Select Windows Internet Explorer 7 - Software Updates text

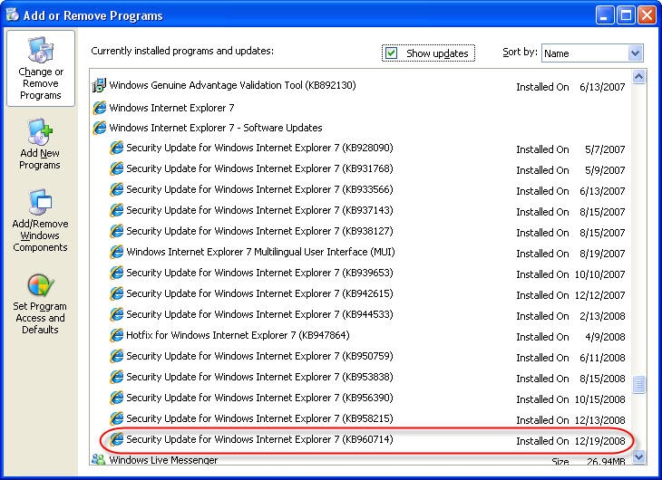[x=215, y=128]
